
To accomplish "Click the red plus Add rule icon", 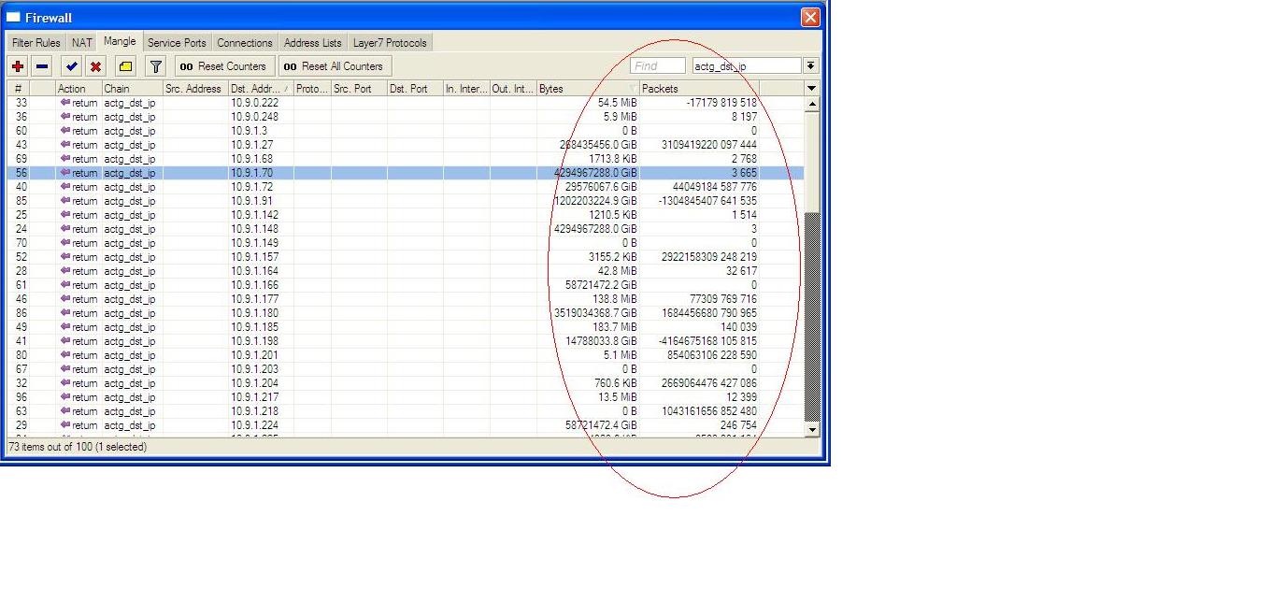I will pyautogui.click(x=18, y=66).
